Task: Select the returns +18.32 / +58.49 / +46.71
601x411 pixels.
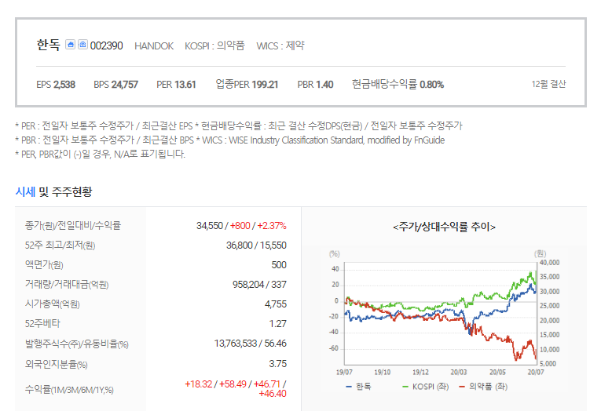Action: [x=236, y=384]
